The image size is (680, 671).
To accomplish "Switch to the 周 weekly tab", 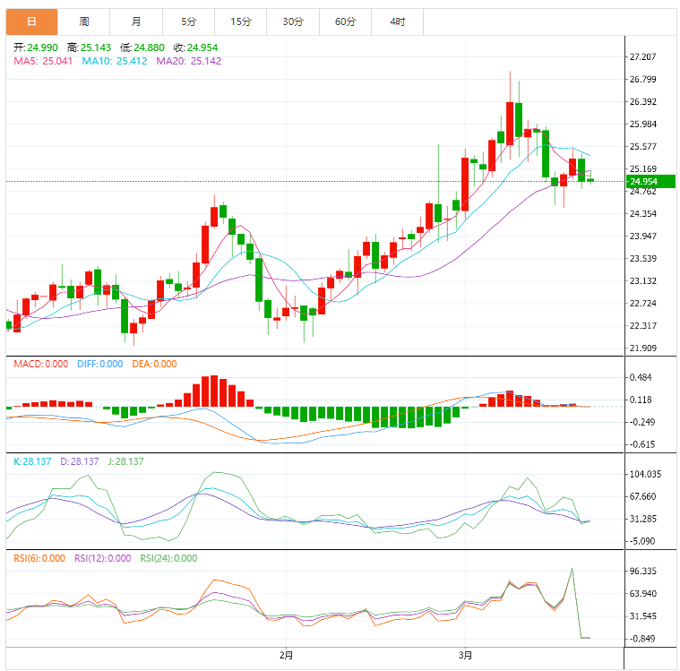I will tap(83, 22).
